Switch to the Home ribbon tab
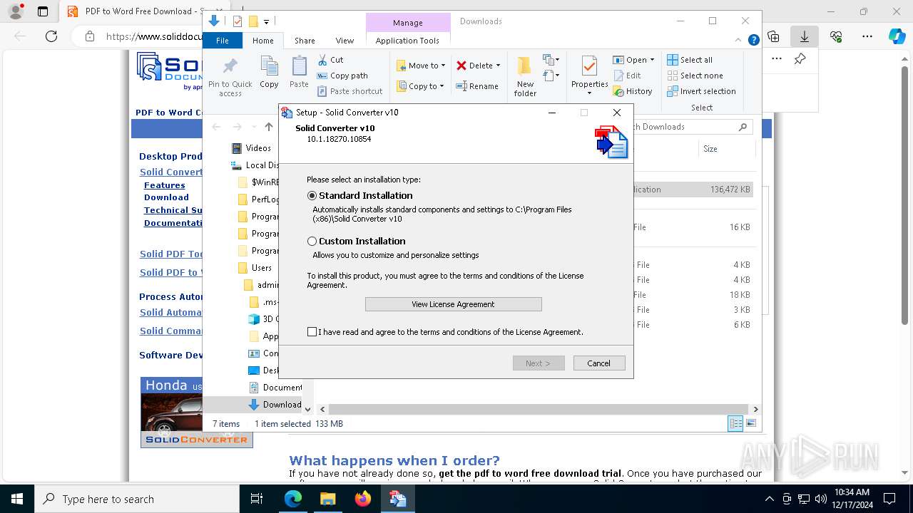This screenshot has width=913, height=513. coord(262,41)
